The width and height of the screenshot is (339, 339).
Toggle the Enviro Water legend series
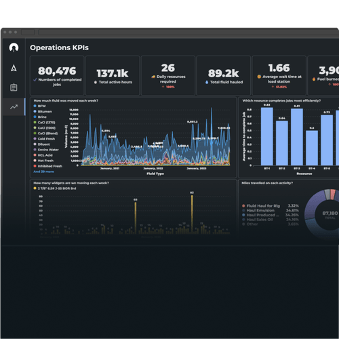46,150
